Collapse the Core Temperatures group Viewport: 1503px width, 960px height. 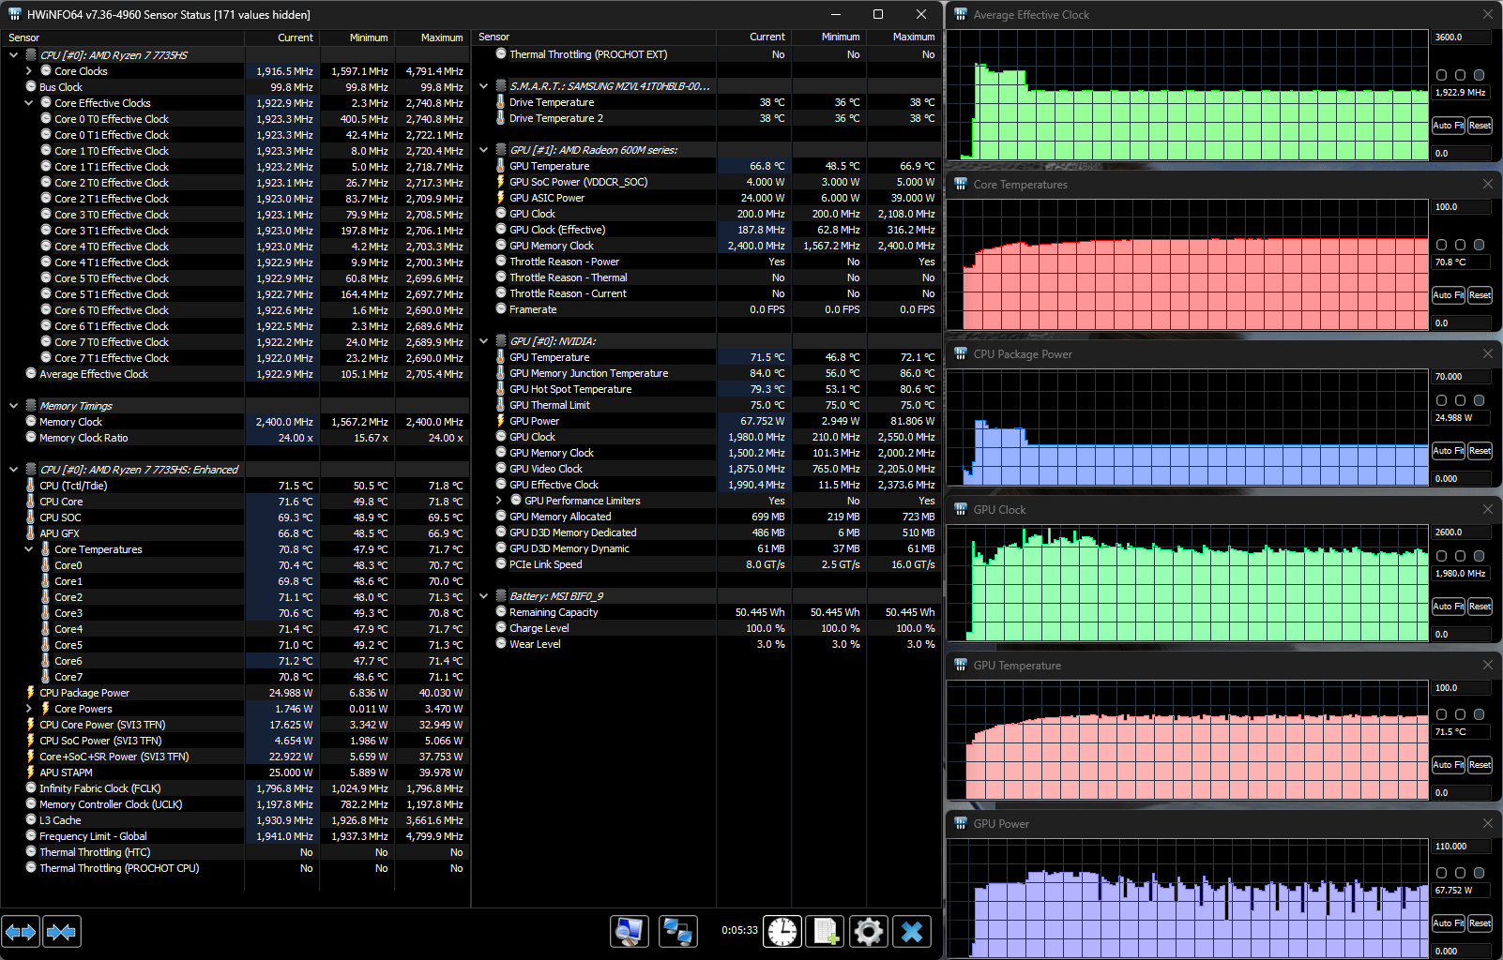click(29, 549)
